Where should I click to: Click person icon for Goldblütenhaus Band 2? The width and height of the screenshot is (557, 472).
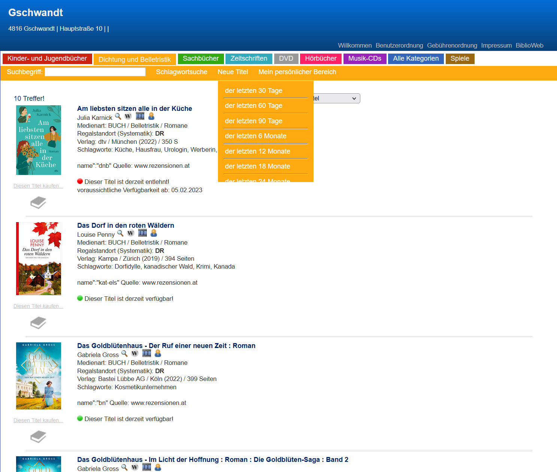tap(158, 467)
